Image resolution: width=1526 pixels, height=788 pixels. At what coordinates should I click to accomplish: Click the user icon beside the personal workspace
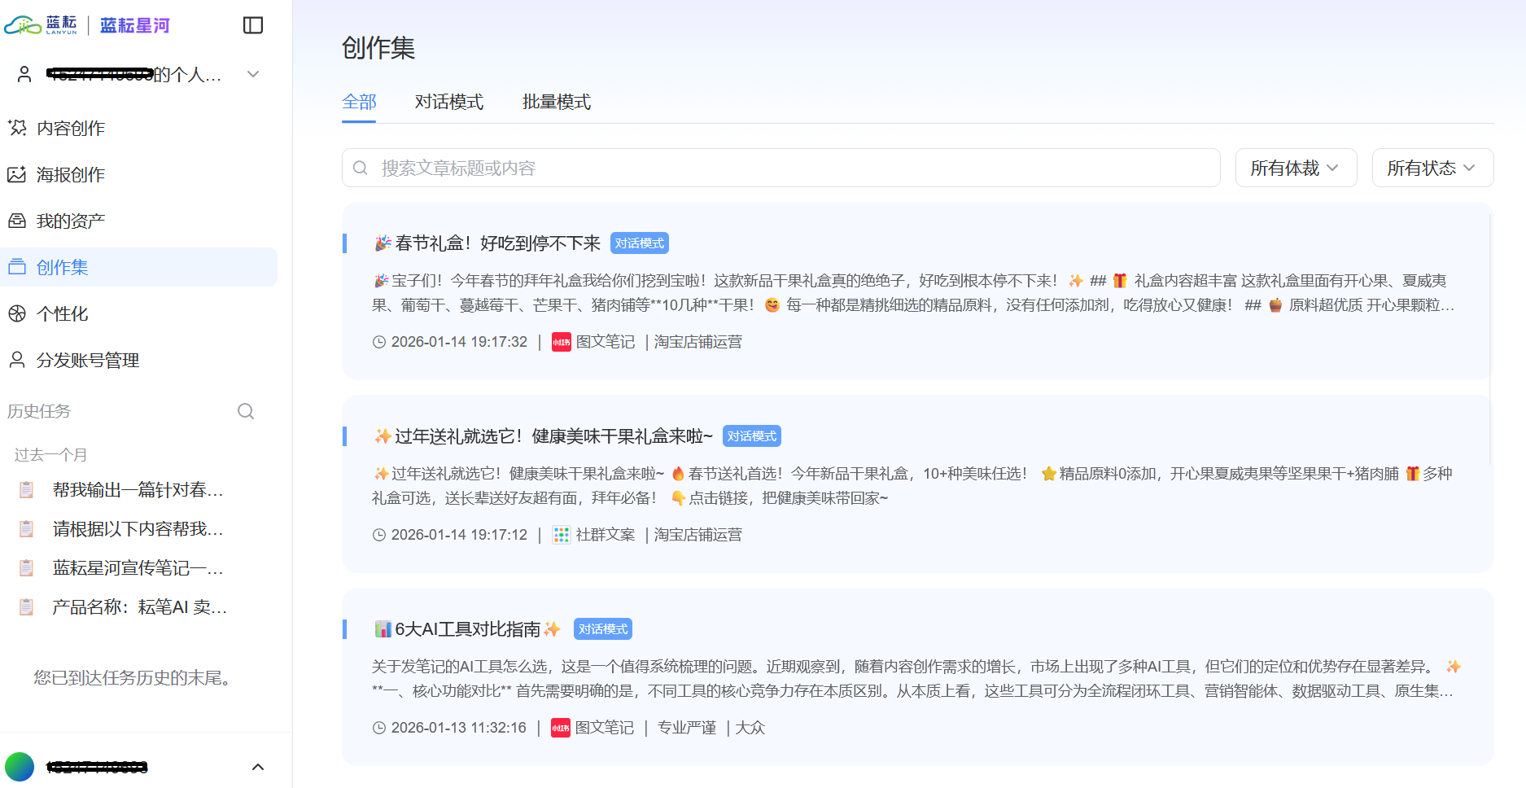click(x=24, y=74)
